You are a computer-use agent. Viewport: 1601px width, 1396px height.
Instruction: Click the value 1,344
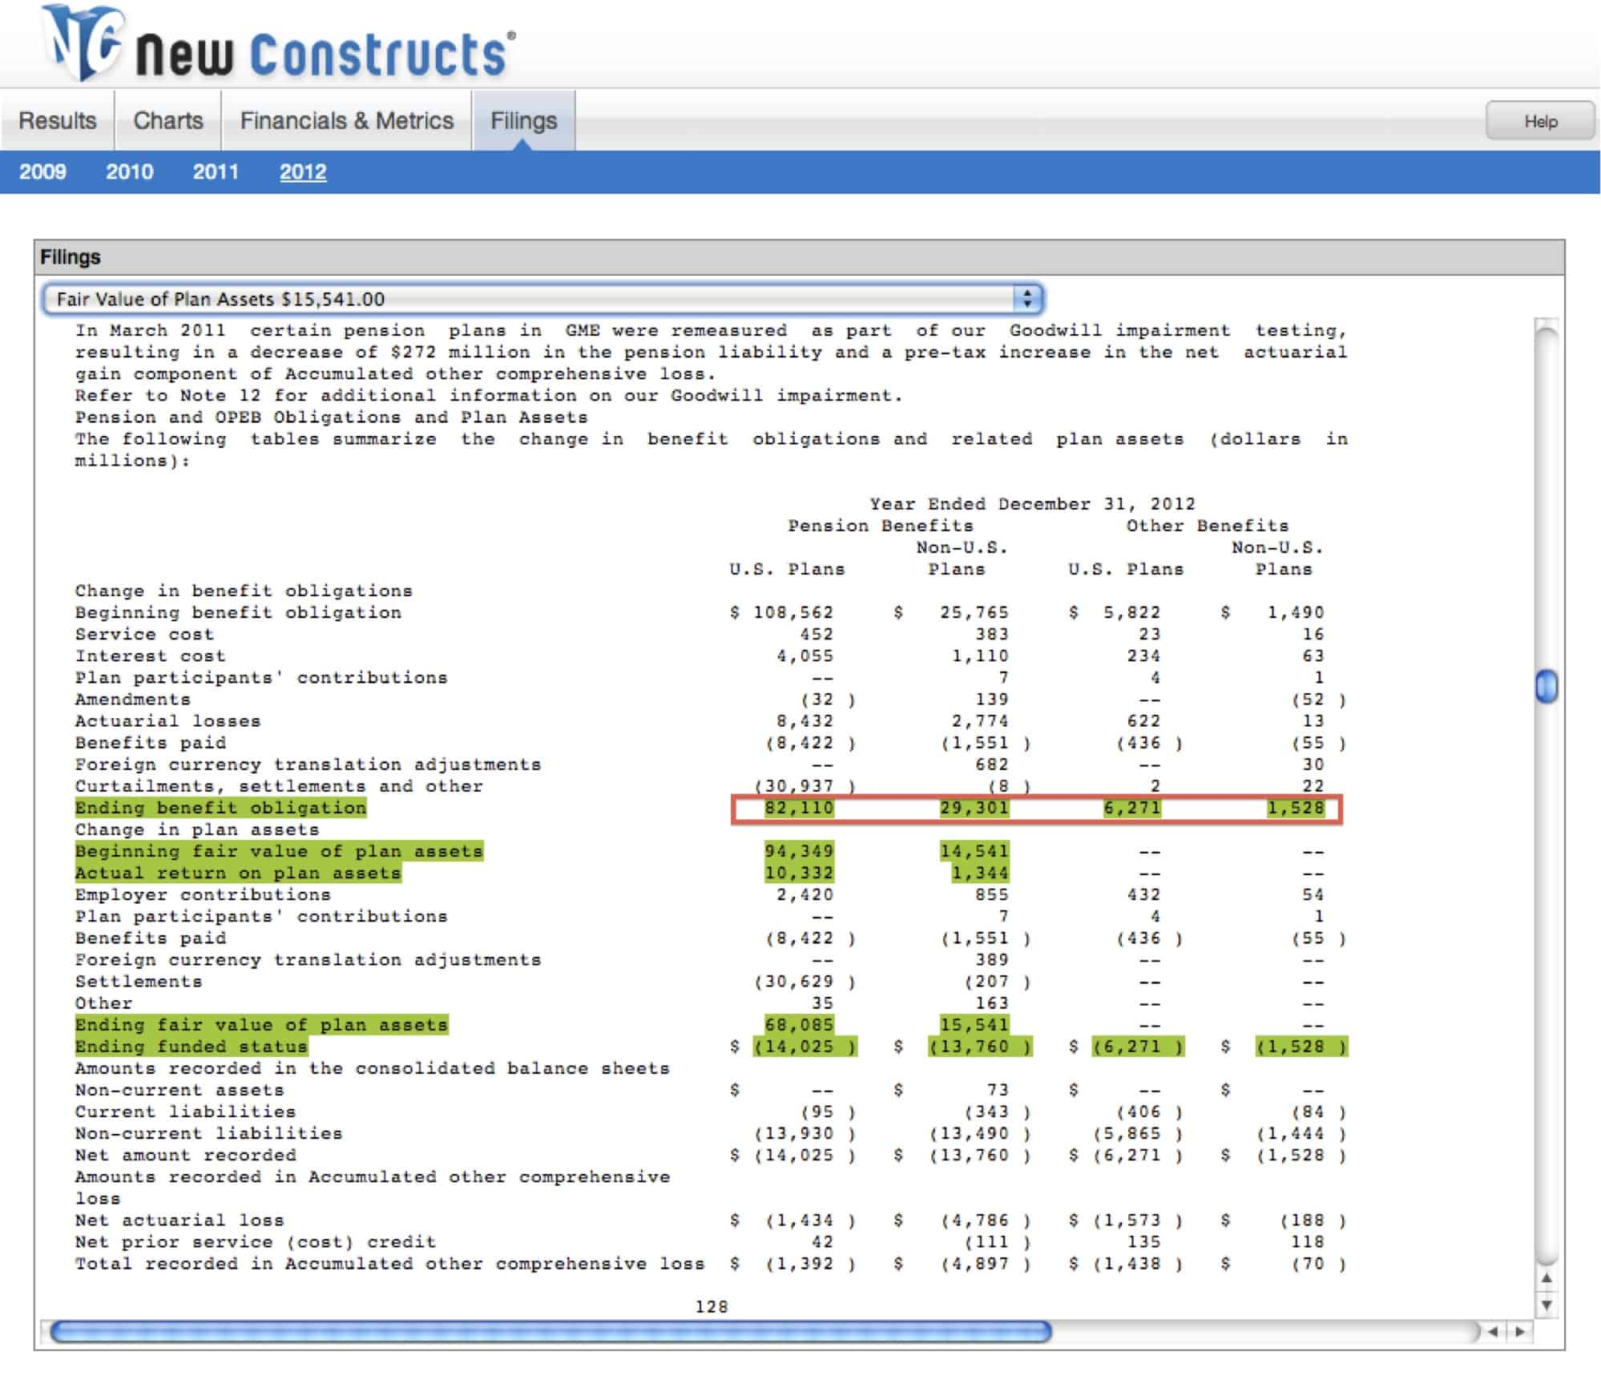pyautogui.click(x=980, y=873)
